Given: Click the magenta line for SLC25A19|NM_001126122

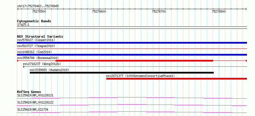Looking at the screenshot, I should (x=132, y=105).
